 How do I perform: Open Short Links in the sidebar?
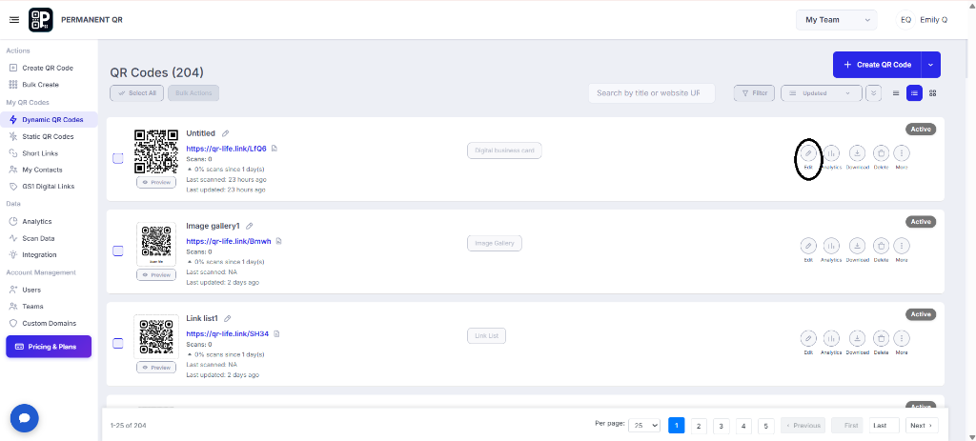pyautogui.click(x=40, y=153)
